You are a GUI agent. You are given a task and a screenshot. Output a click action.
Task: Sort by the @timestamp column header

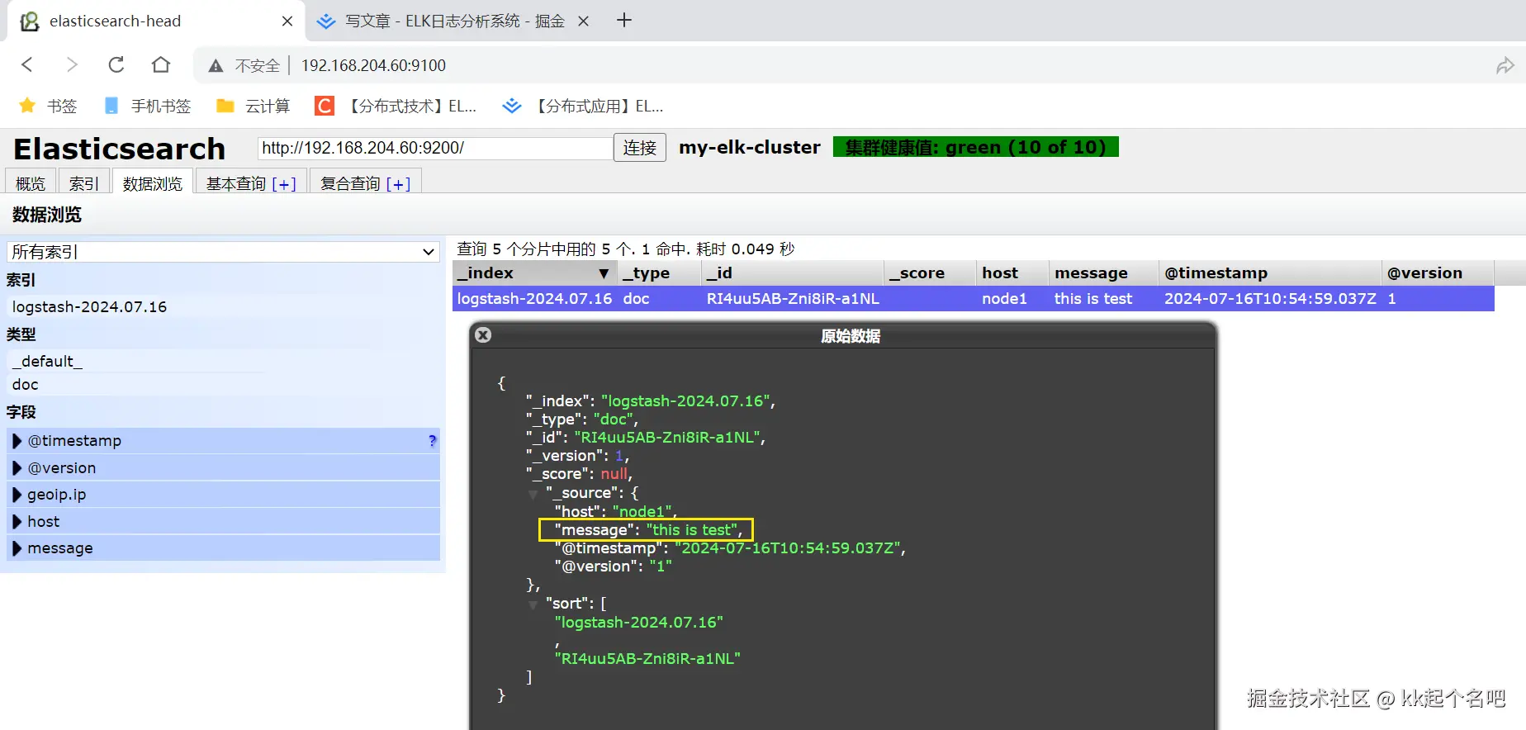1270,273
